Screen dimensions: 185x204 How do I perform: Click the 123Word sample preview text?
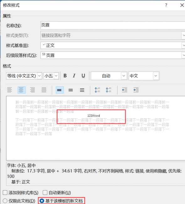coord(94,116)
